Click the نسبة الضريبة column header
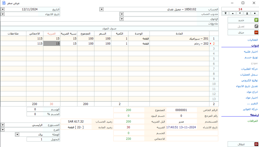 (x=69, y=34)
